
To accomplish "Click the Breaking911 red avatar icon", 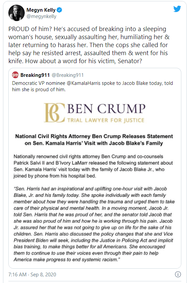I will (15, 75).
